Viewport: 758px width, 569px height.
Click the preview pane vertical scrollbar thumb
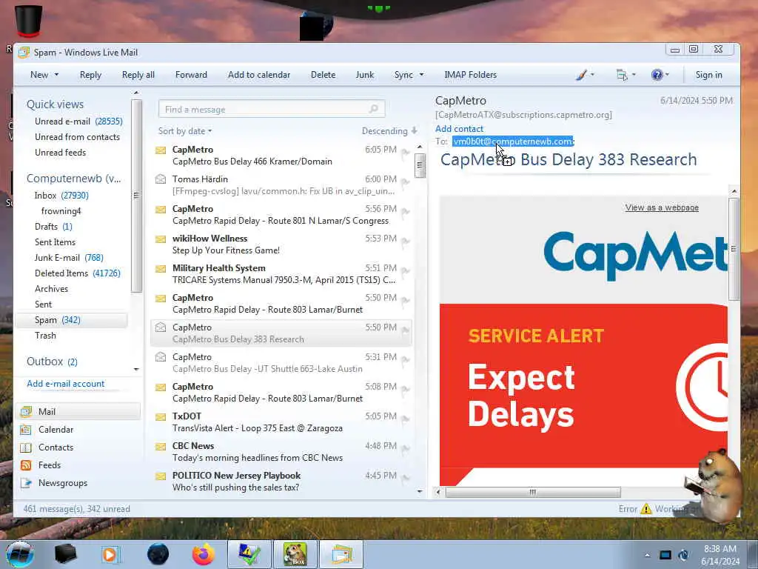(x=734, y=249)
